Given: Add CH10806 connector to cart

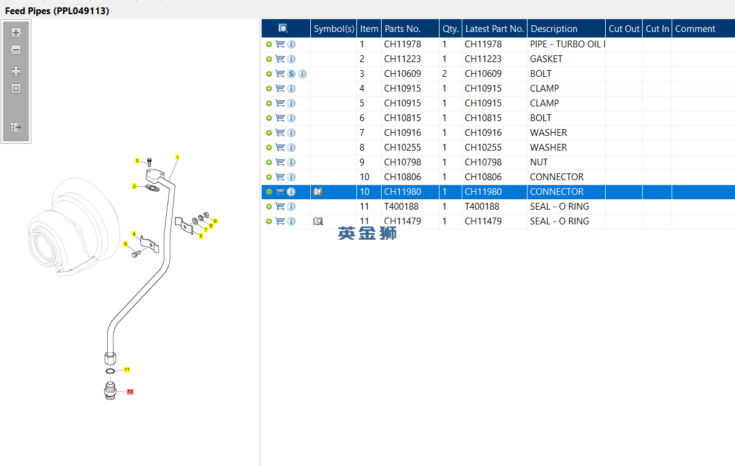Looking at the screenshot, I should 280,177.
